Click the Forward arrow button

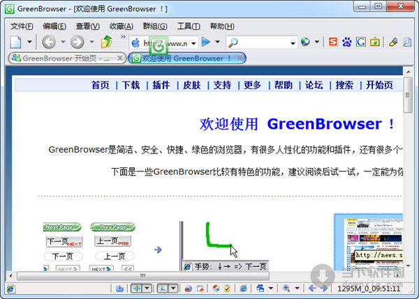[x=78, y=42]
